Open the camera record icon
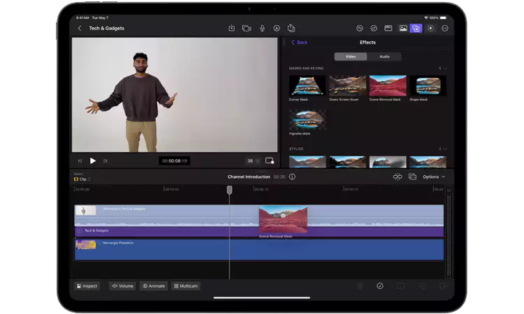Screen dimensions: 524x314 (247, 29)
